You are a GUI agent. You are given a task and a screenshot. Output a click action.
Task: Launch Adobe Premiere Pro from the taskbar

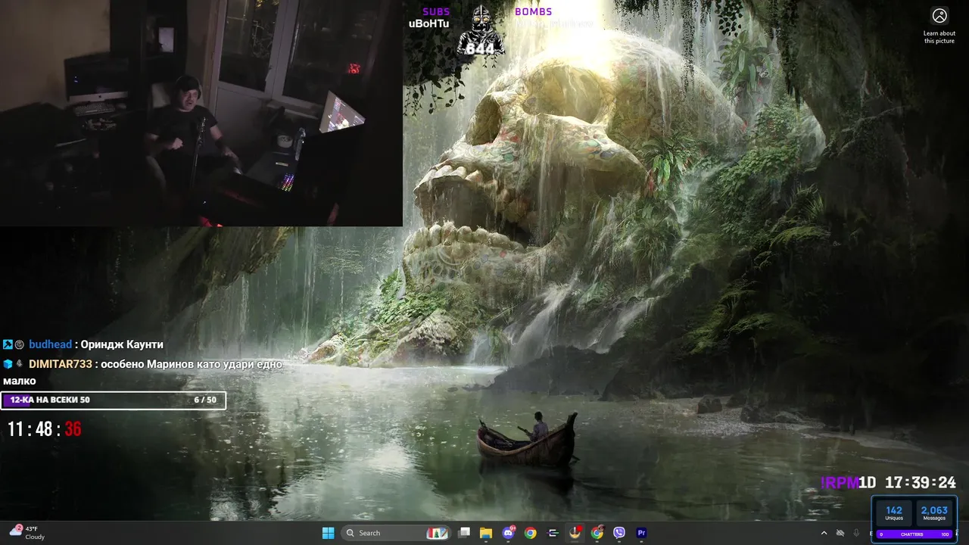point(642,533)
